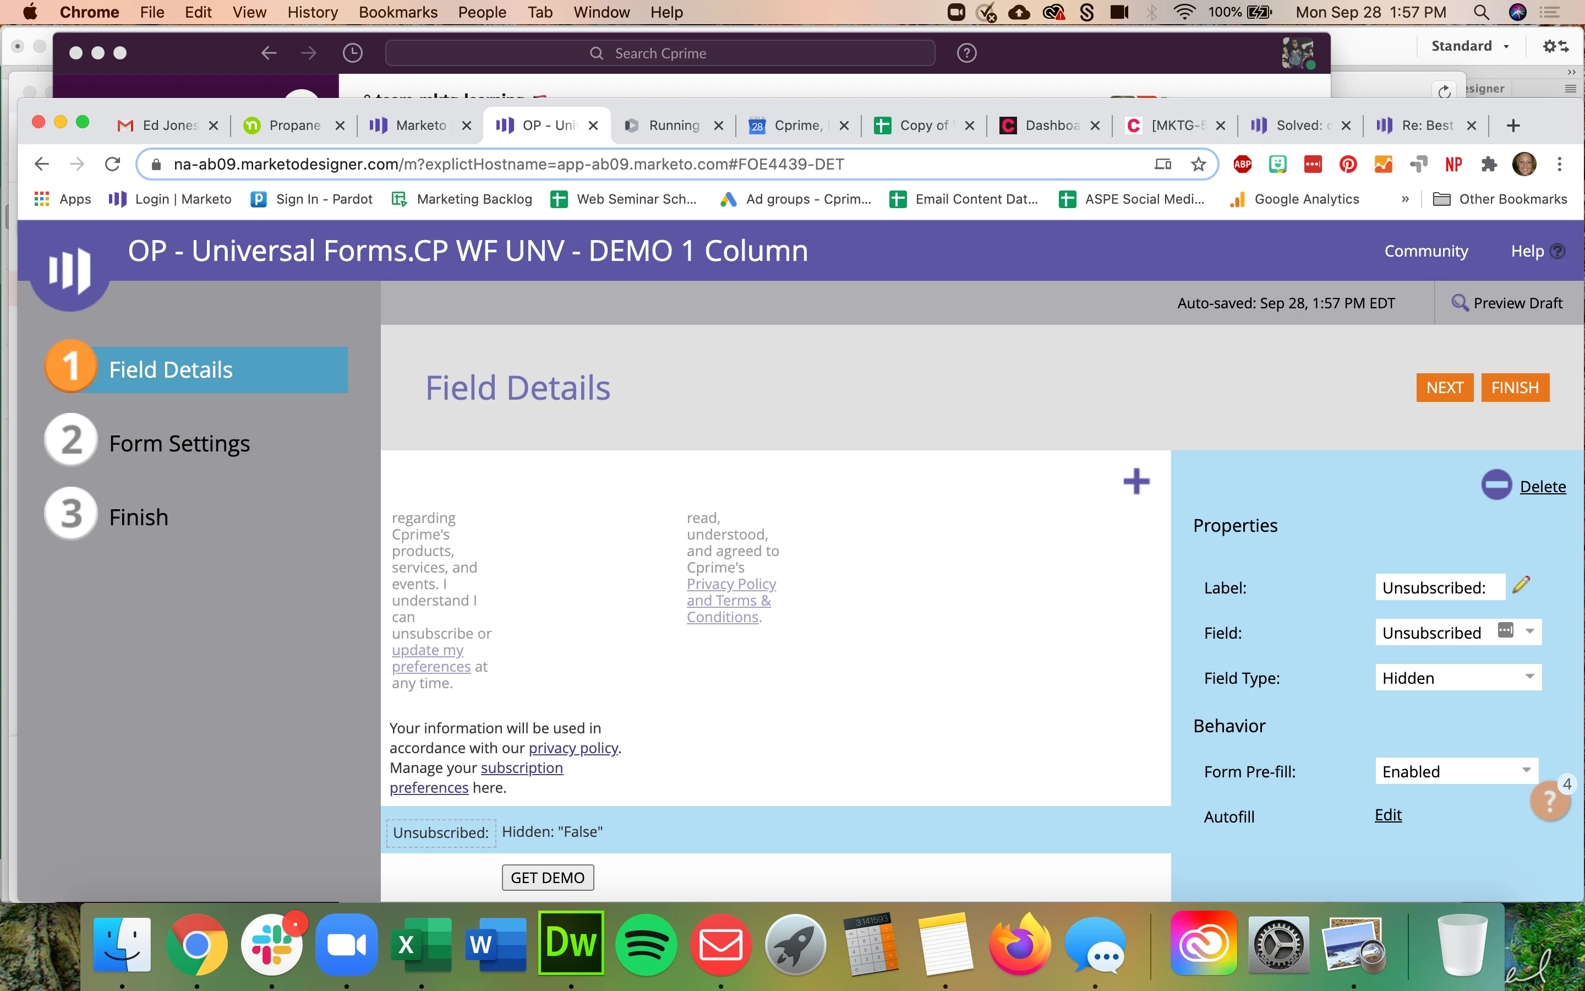Click the Preview Draft magnifier icon
1585x991 pixels.
click(1460, 303)
